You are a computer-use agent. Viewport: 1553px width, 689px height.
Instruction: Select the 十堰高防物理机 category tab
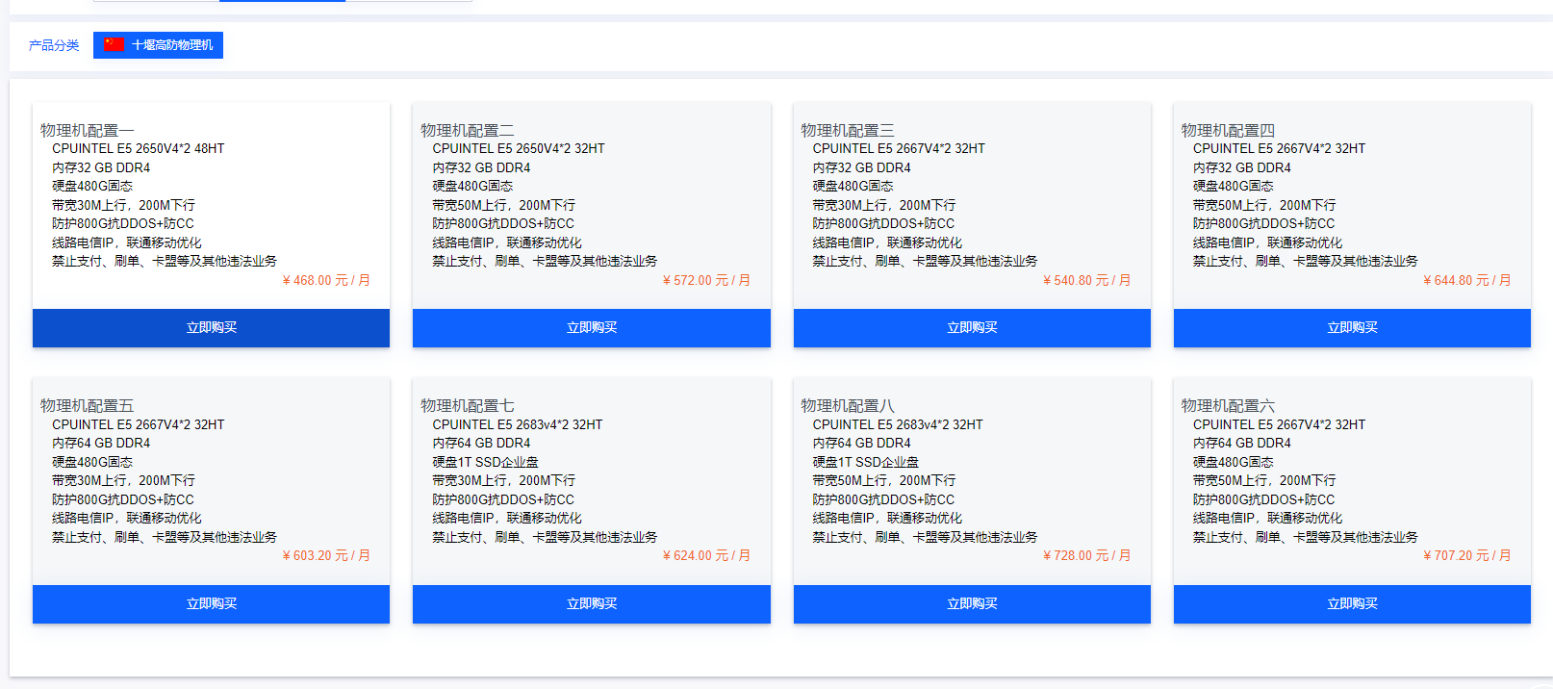(x=158, y=45)
